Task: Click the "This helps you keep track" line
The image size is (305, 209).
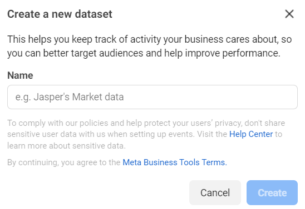Action: pos(150,39)
